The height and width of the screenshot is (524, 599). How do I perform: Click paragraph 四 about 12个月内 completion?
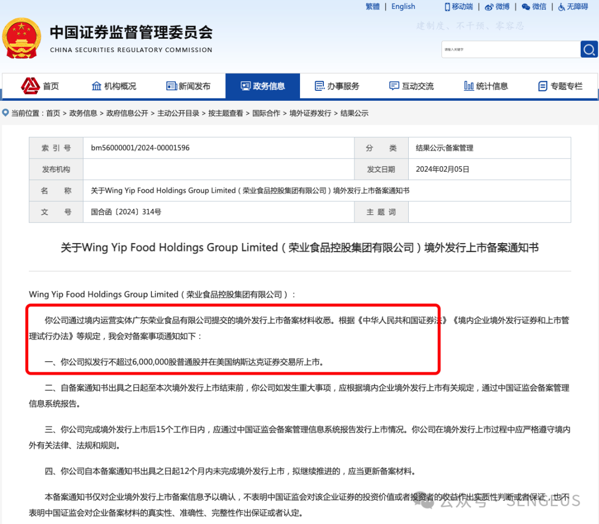(x=230, y=471)
